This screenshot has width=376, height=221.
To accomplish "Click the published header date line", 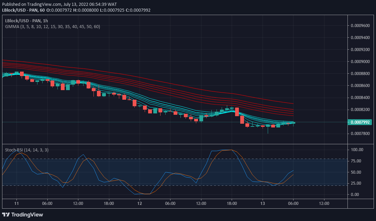I will 59,4.
